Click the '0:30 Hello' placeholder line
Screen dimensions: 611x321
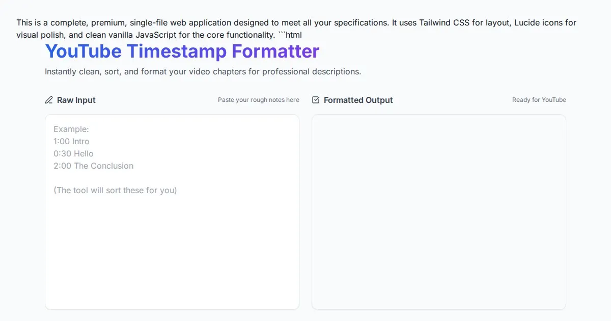(73, 154)
